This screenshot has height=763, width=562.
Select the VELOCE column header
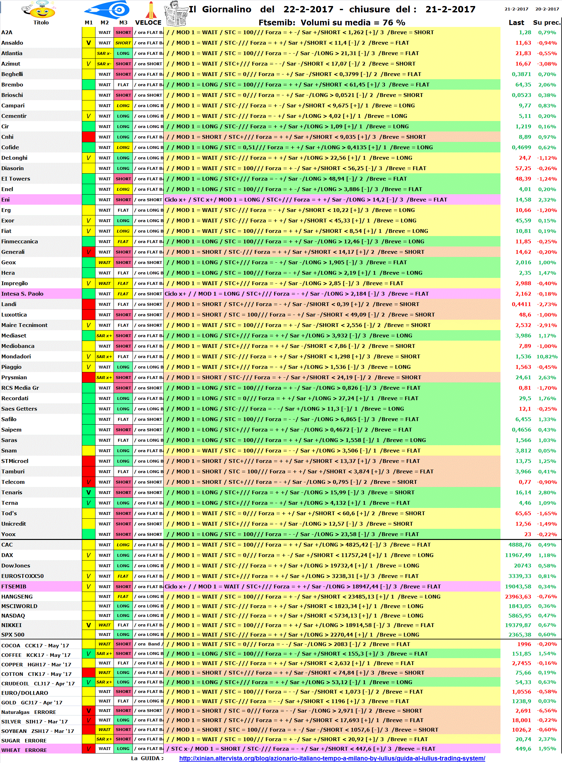point(148,22)
